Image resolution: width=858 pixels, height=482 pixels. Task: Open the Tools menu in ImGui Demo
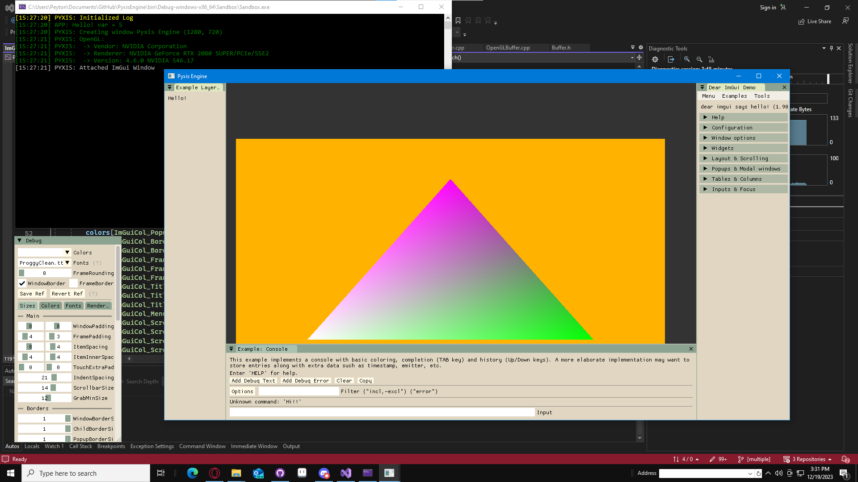tap(762, 96)
